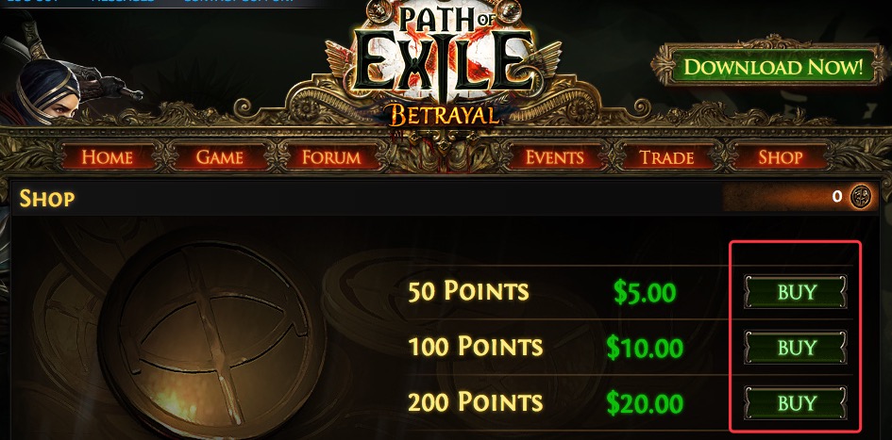Click the 200 Points label
Image resolution: width=892 pixels, height=440 pixels.
(475, 402)
